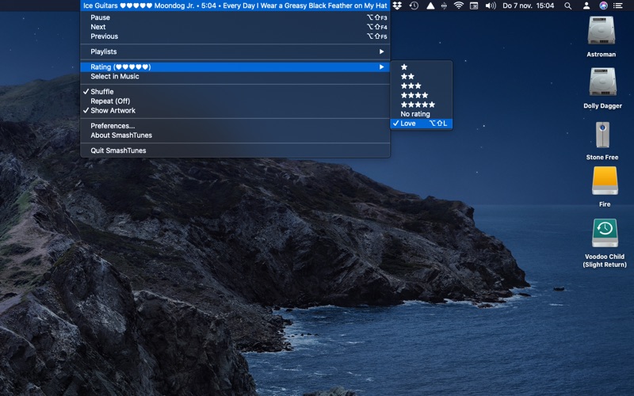Disable Show Artwork
Image resolution: width=634 pixels, height=396 pixels.
pos(113,111)
